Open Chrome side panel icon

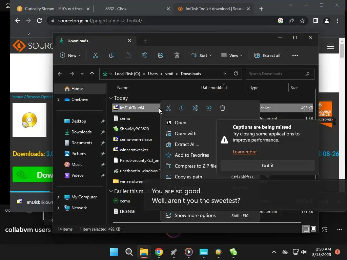316,21
